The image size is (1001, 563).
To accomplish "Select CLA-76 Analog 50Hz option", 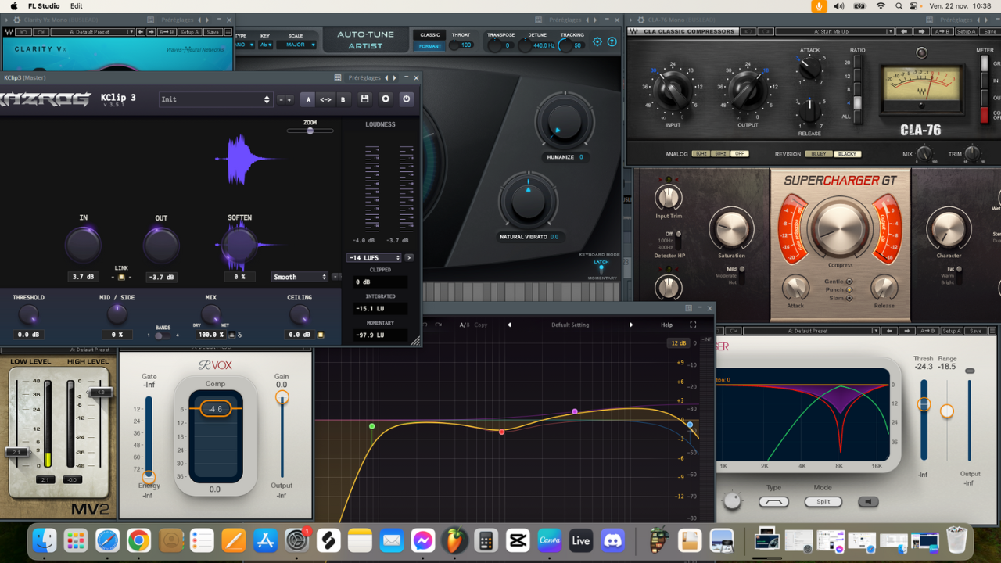I will (701, 154).
